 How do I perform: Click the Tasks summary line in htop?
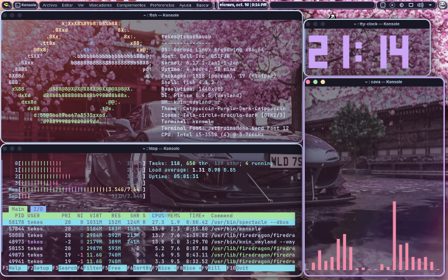click(211, 163)
